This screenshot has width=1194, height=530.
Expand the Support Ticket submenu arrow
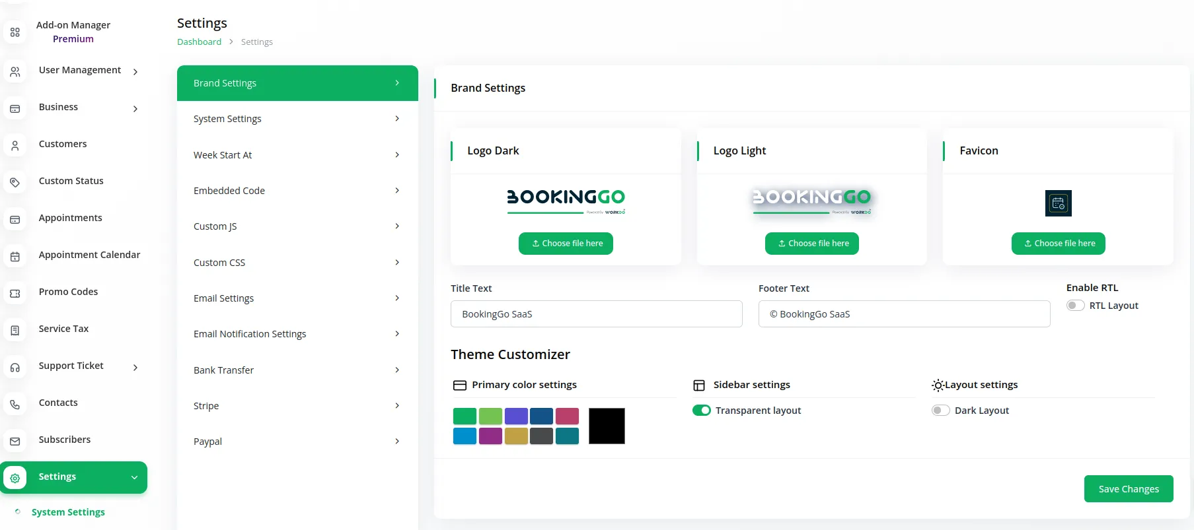coord(135,368)
